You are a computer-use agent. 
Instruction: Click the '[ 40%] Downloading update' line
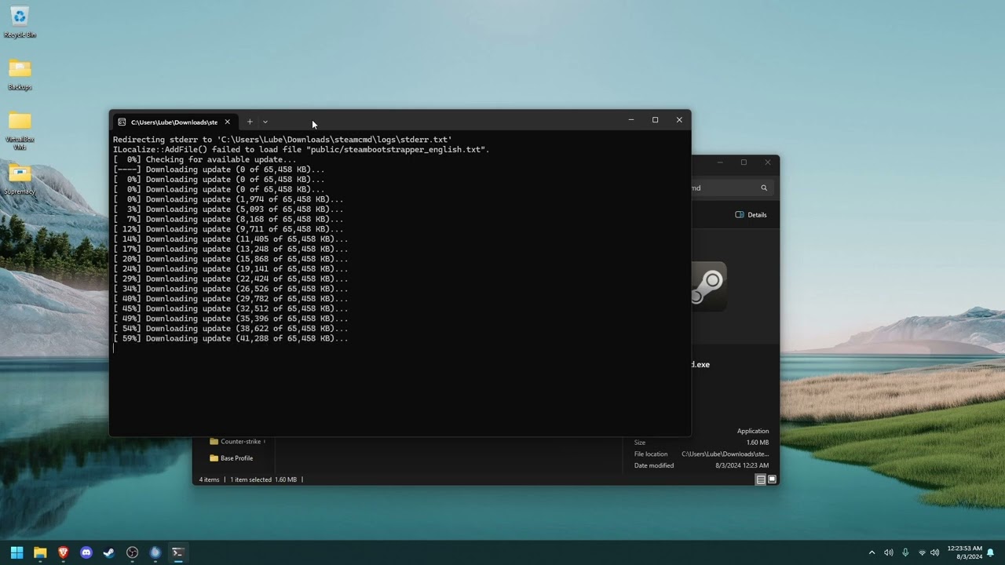(x=231, y=299)
